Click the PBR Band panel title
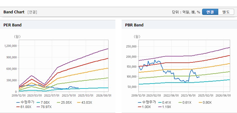This screenshot has width=237, height=113. click(x=134, y=25)
